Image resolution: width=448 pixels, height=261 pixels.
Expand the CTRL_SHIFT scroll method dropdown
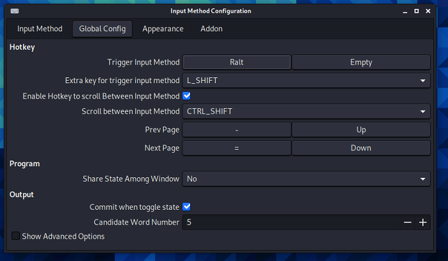tap(306, 111)
